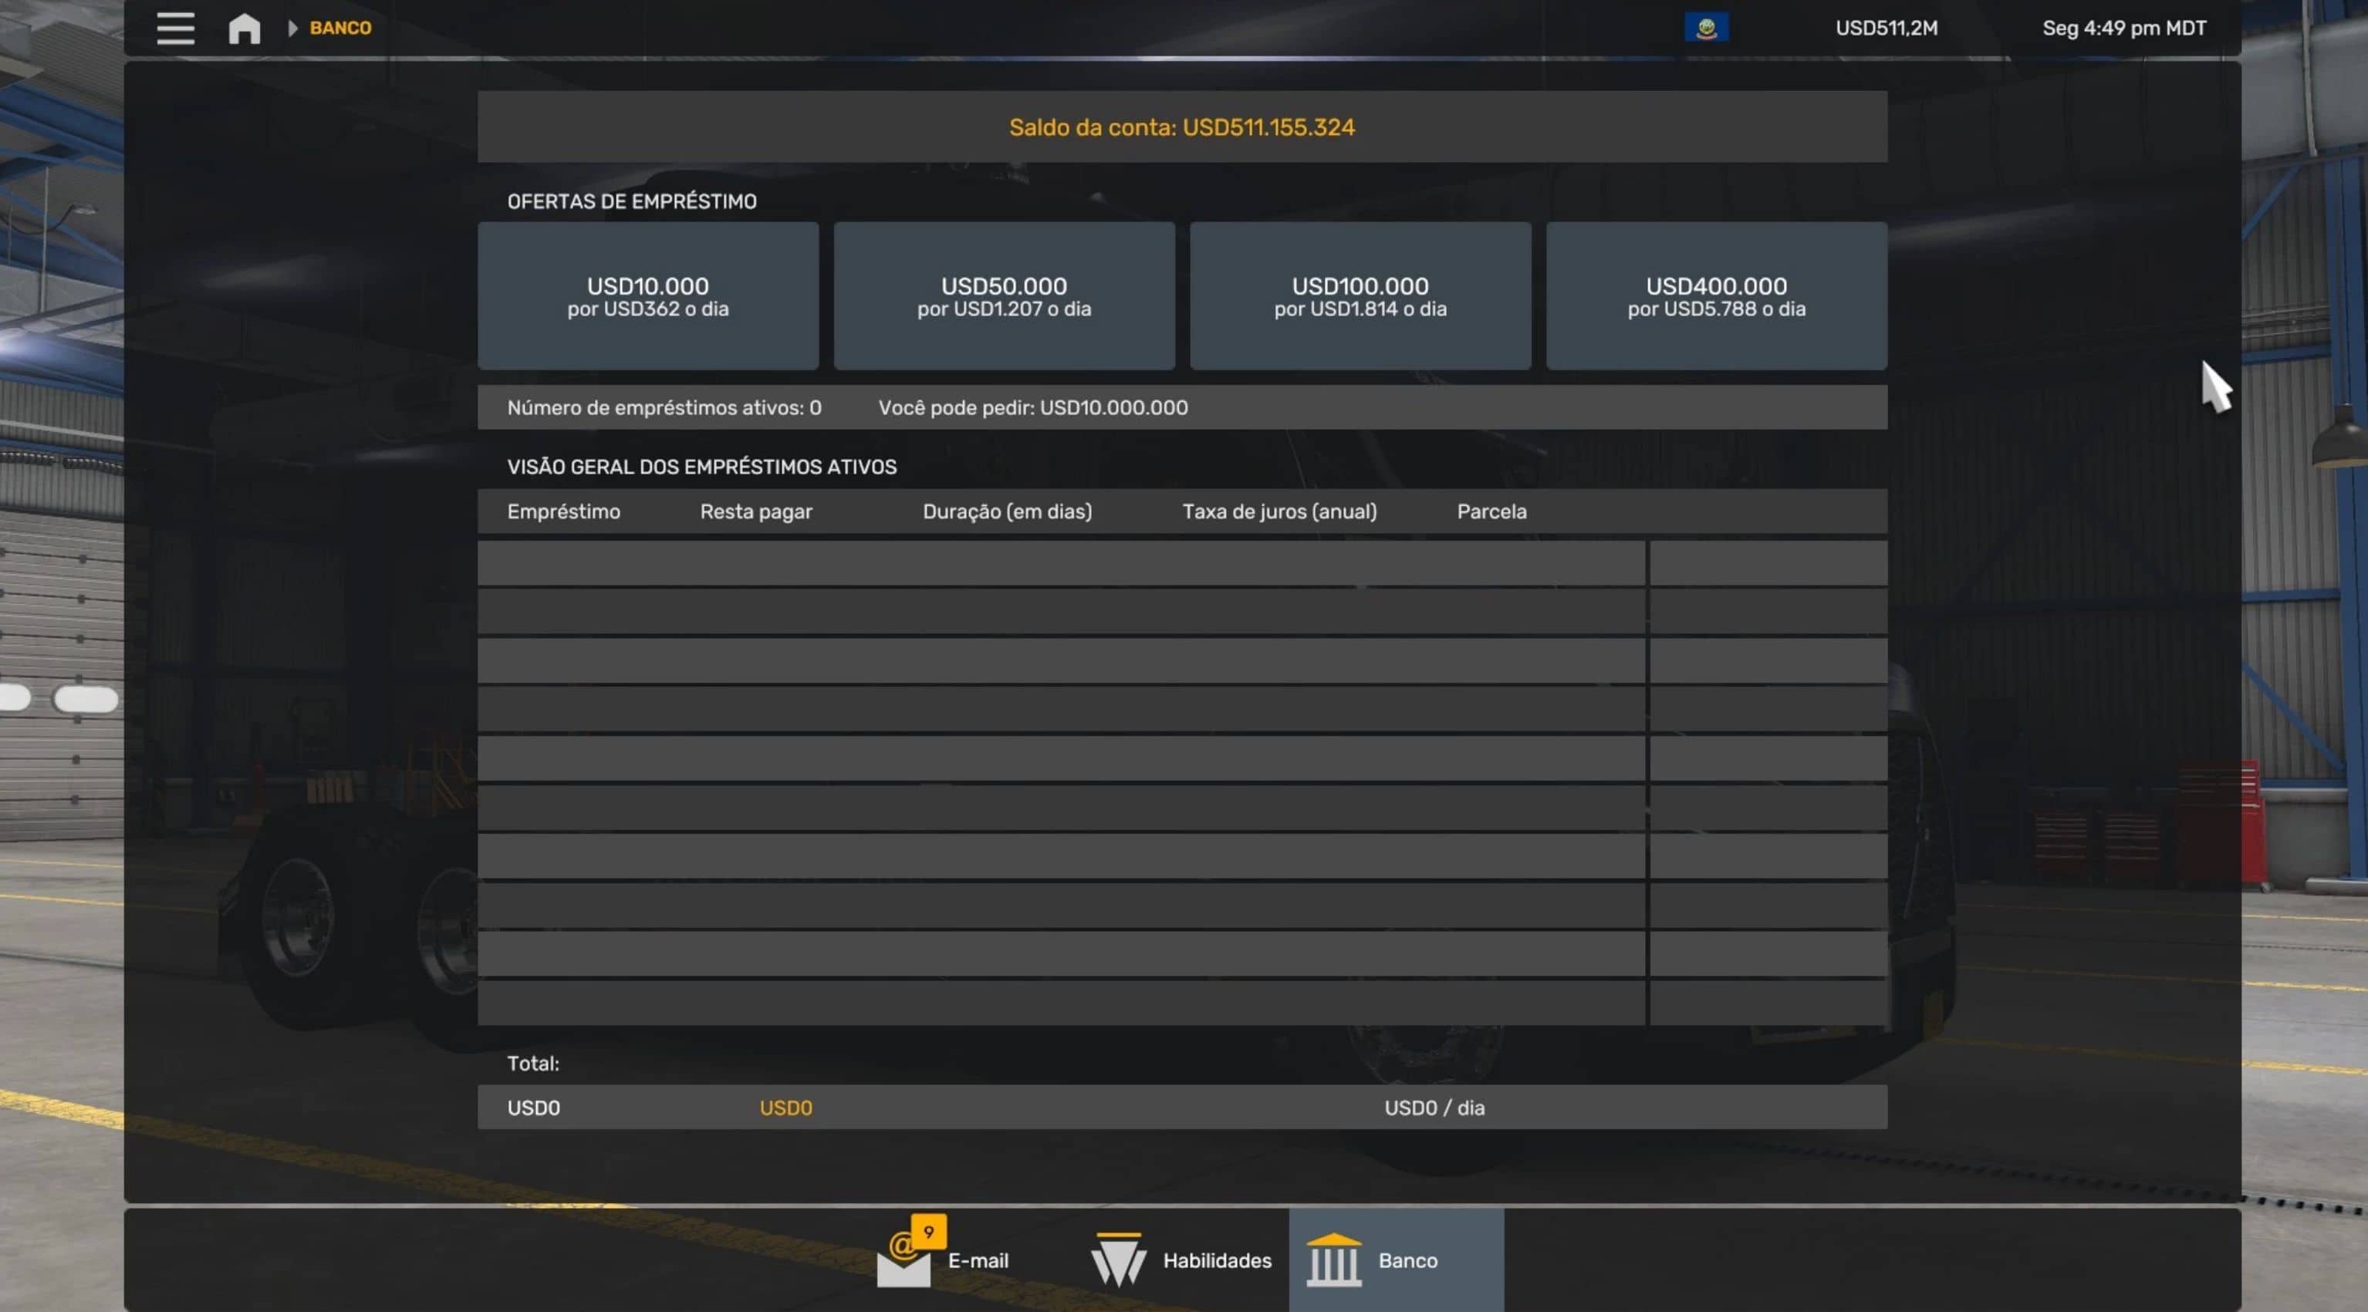Open the Habilidades skills icon
This screenshot has width=2368, height=1312.
tap(1118, 1260)
